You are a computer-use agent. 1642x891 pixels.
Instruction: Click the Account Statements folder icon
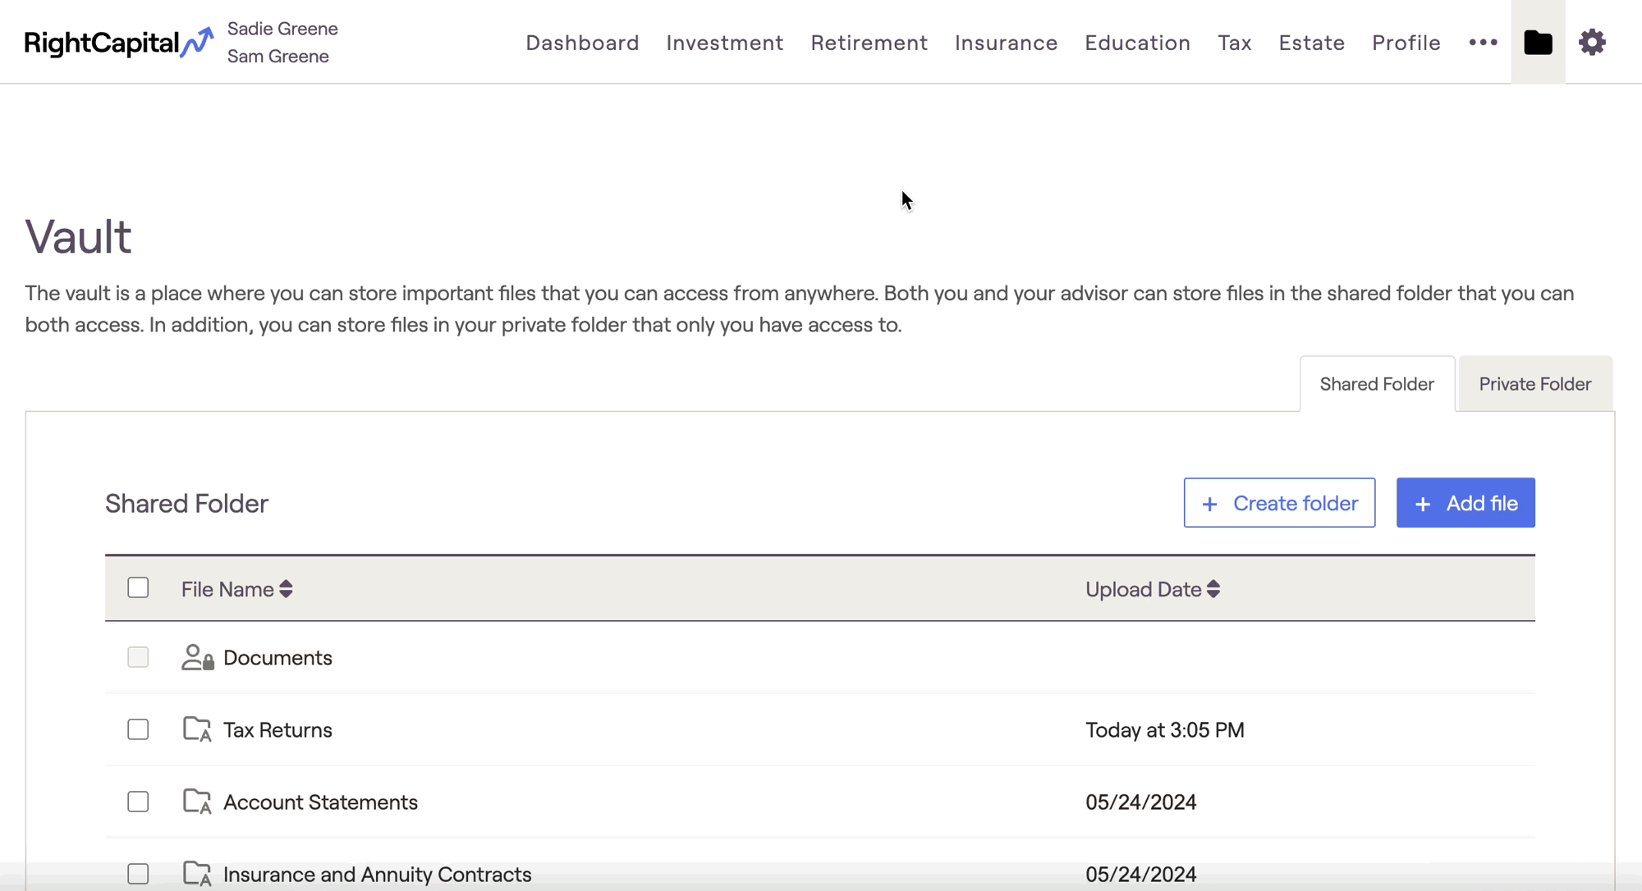pos(197,802)
